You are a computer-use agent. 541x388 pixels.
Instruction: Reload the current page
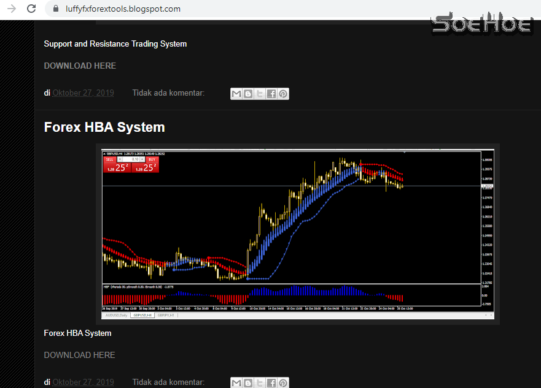[x=31, y=9]
